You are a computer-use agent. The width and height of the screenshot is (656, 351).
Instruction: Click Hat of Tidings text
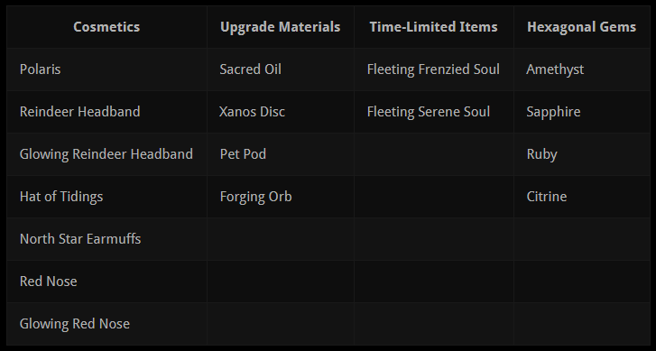click(x=61, y=197)
